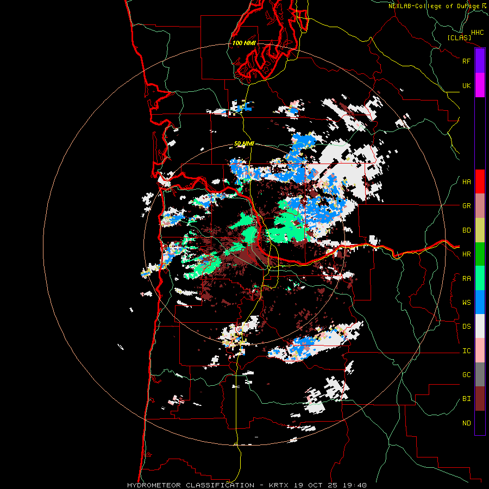Click the '100 NMI' range ring label

coord(244,43)
